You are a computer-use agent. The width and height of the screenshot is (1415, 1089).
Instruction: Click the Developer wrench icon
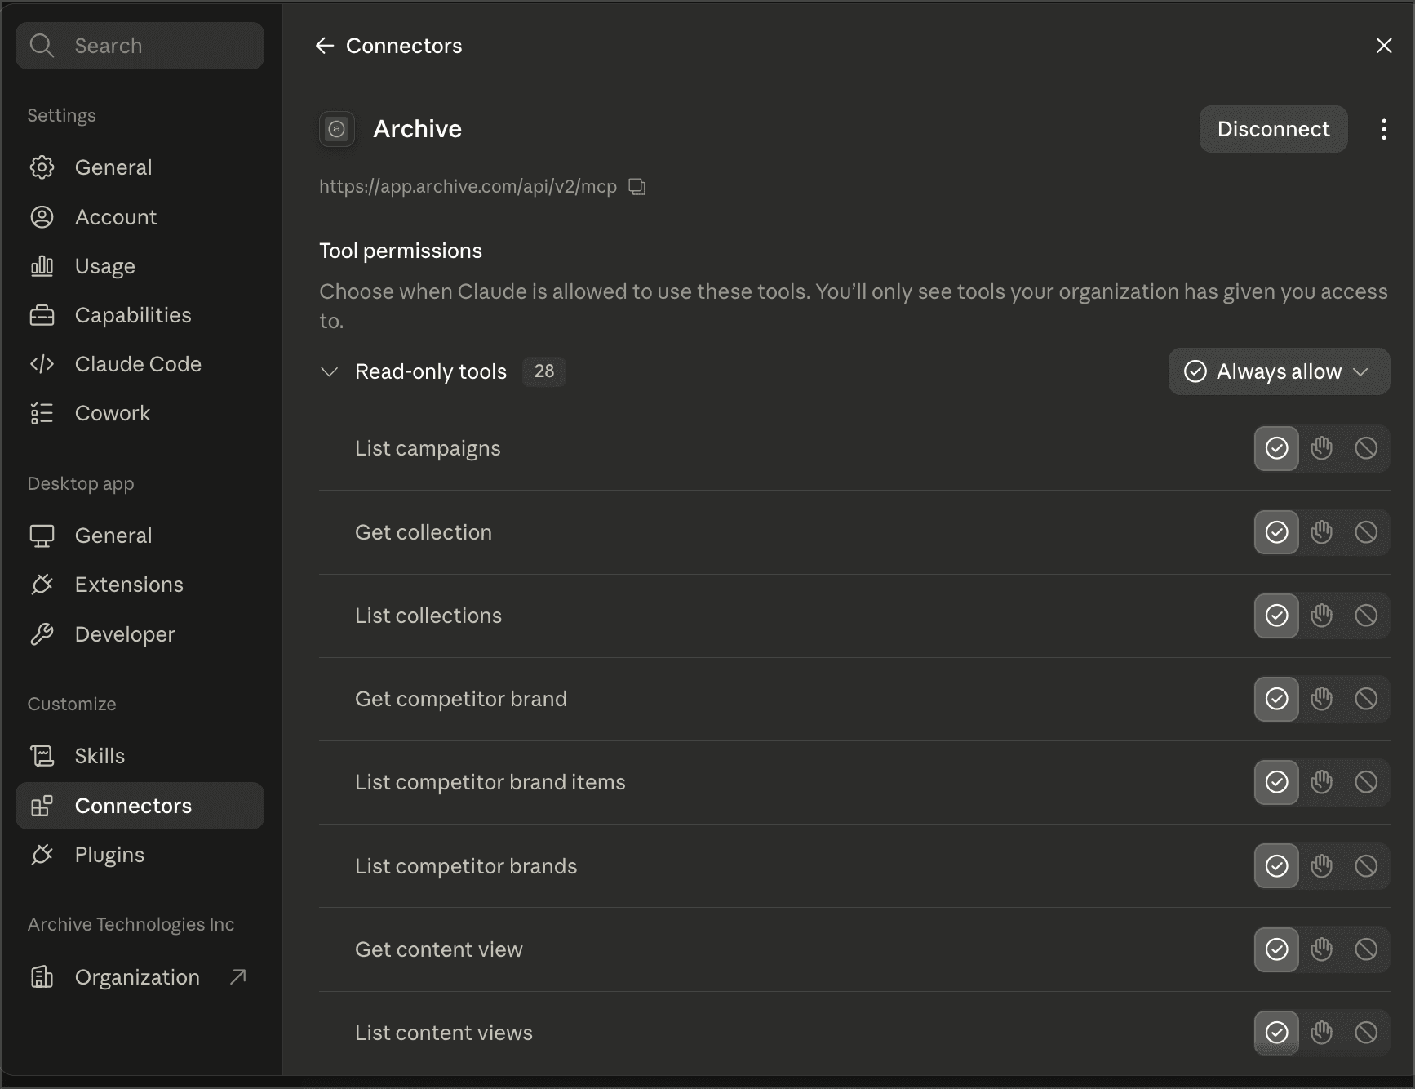pyautogui.click(x=42, y=634)
